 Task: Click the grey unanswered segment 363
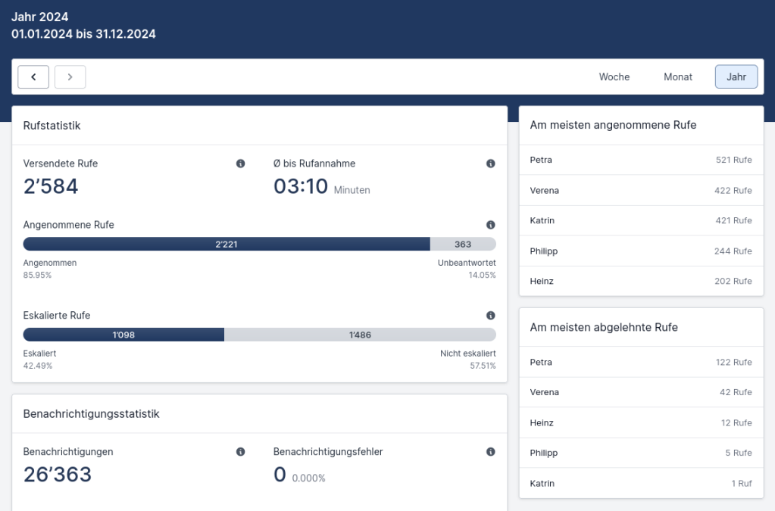463,244
